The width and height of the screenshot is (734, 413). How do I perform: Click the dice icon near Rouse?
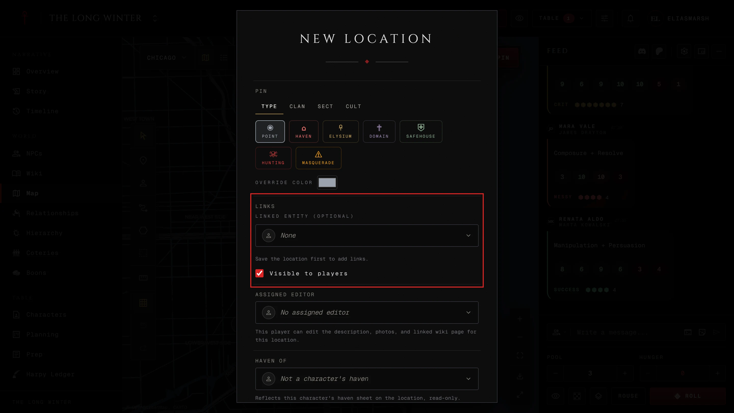(x=577, y=396)
